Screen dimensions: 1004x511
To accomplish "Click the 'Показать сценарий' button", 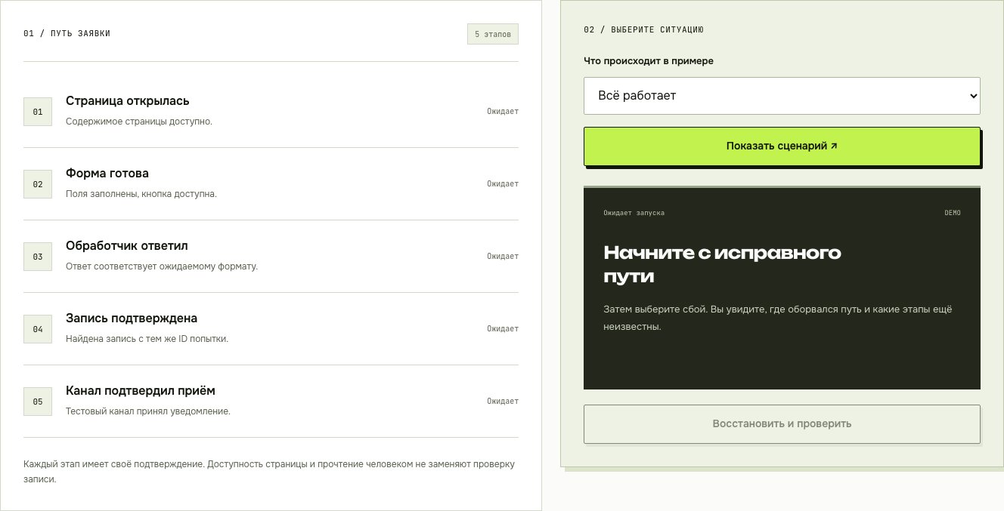I will (782, 146).
